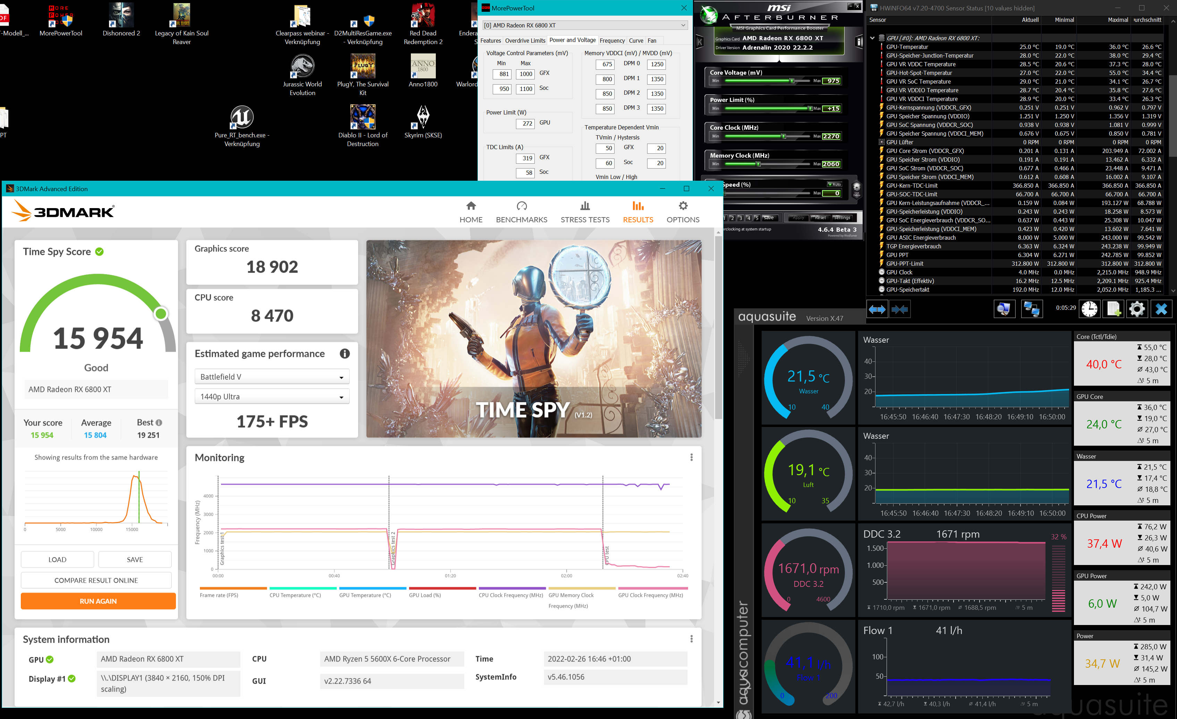This screenshot has height=719, width=1177.
Task: Open the Battlefield V game dropdown
Action: pyautogui.click(x=272, y=377)
